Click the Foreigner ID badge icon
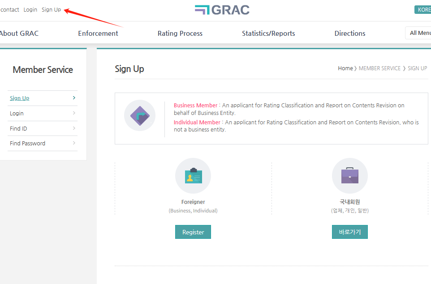The image size is (431, 284). [x=193, y=176]
